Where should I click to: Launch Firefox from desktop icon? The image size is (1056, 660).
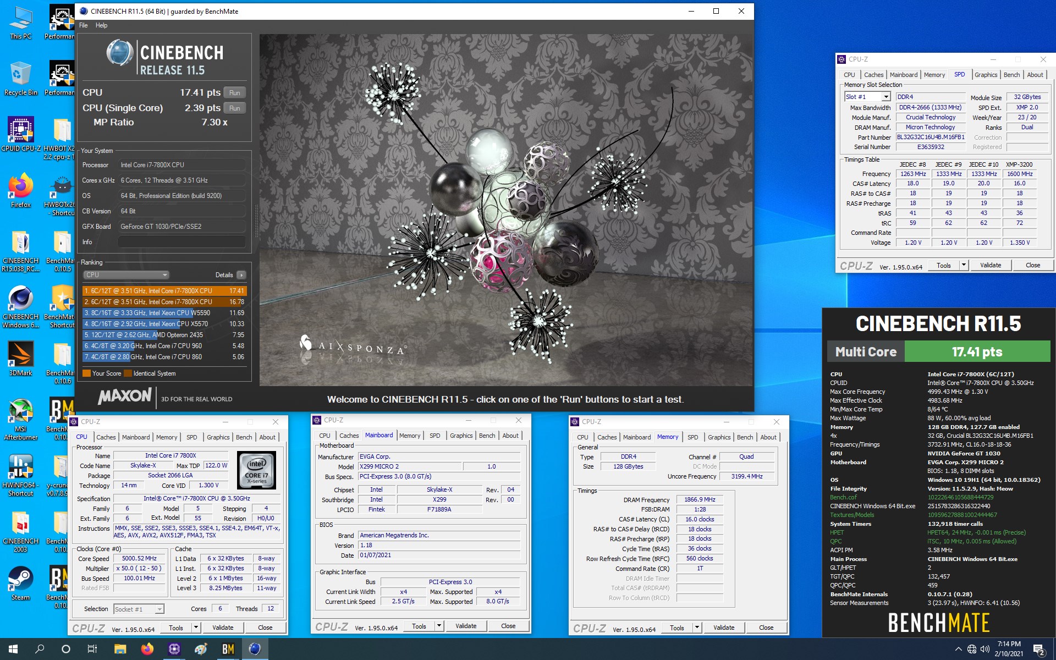(x=20, y=191)
